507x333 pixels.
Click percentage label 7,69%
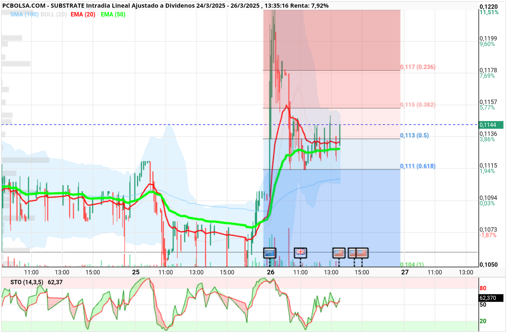click(x=487, y=76)
